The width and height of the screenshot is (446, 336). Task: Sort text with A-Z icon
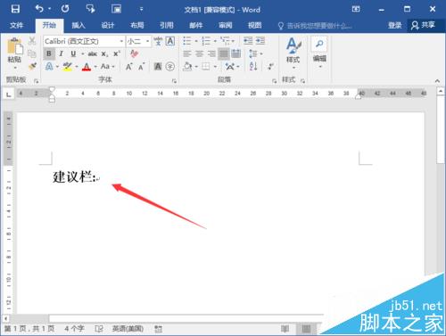253,66
